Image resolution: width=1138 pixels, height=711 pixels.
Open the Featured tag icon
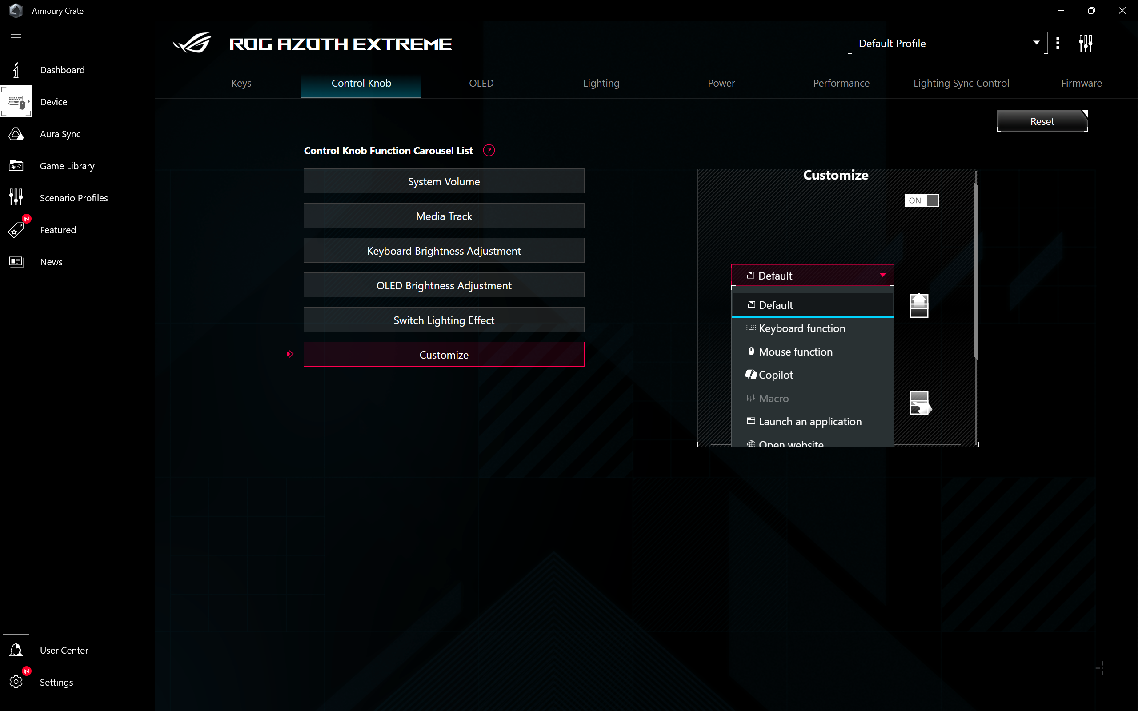[x=16, y=230]
